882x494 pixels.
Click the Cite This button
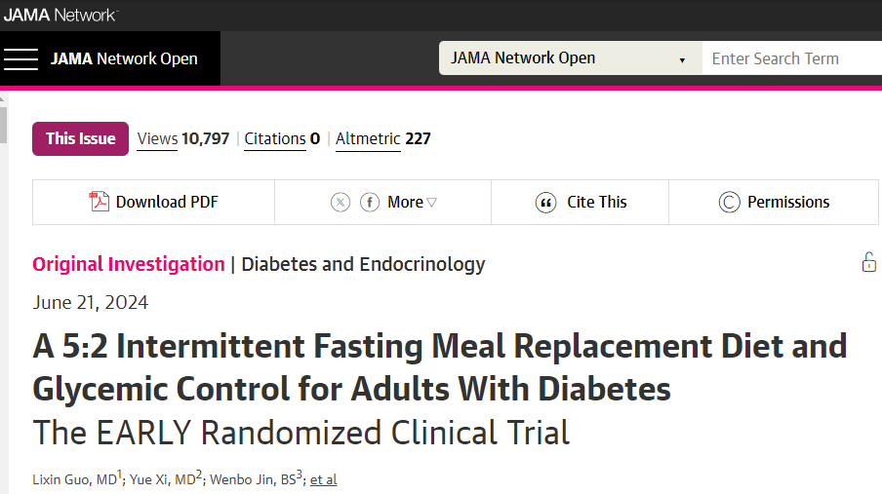click(580, 203)
